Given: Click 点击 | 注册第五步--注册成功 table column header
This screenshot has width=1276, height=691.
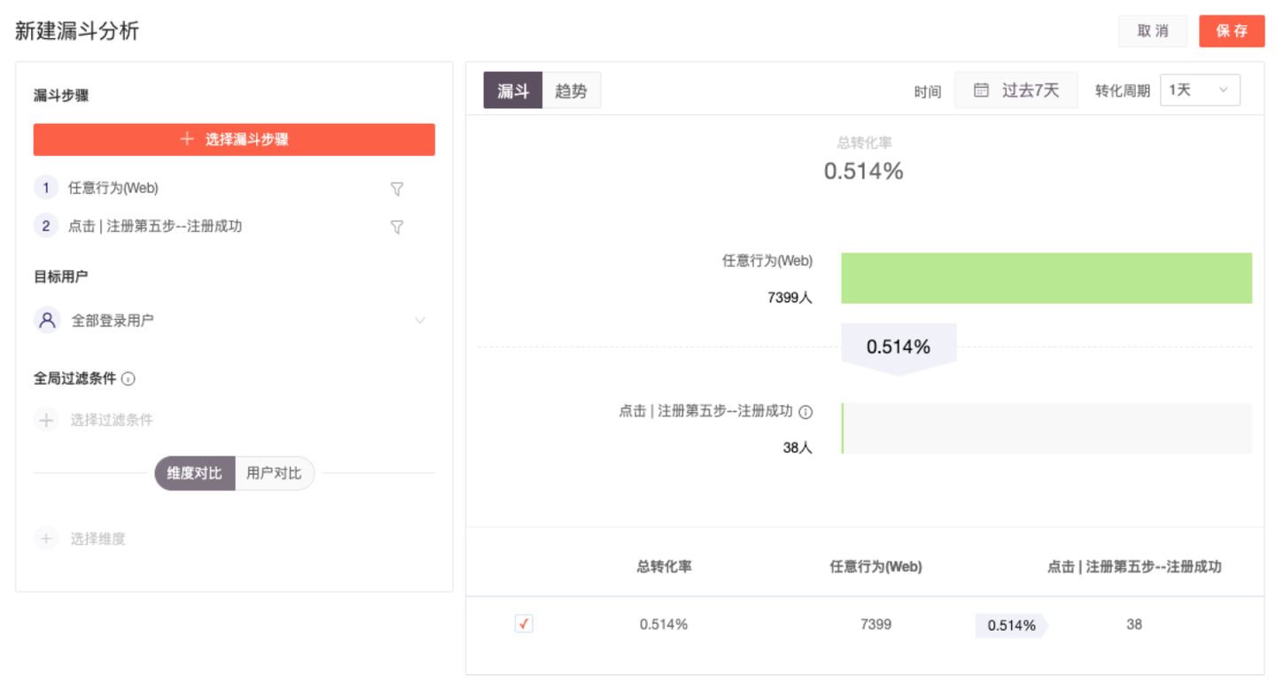Looking at the screenshot, I should coord(1134,566).
